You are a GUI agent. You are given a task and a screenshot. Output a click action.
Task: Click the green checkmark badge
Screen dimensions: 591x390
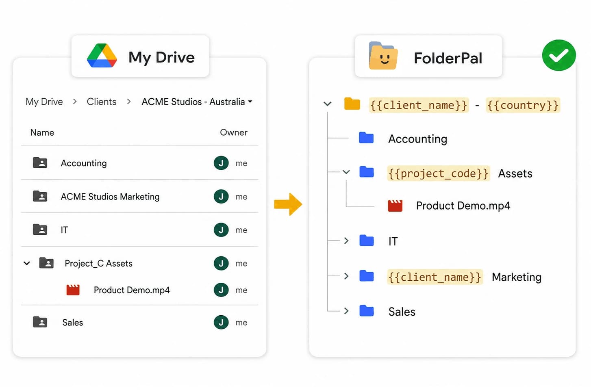pyautogui.click(x=559, y=55)
